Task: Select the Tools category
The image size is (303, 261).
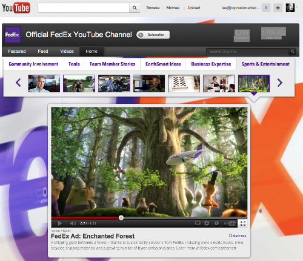Action: (x=74, y=64)
